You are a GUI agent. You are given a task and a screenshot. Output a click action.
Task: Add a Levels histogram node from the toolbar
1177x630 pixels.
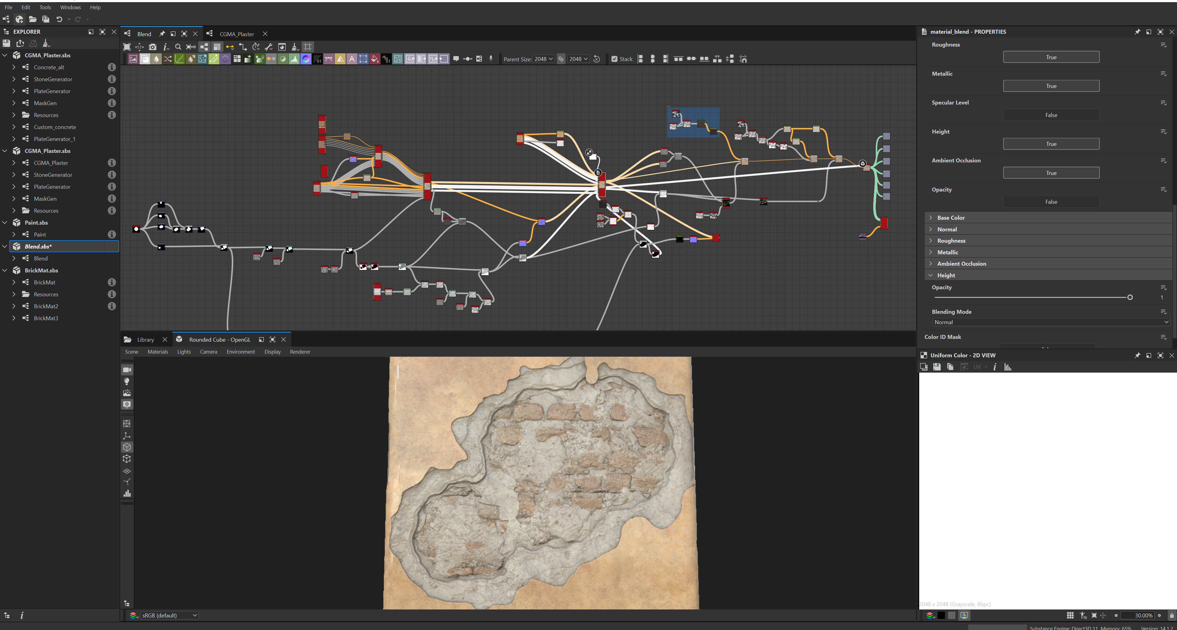(x=294, y=59)
